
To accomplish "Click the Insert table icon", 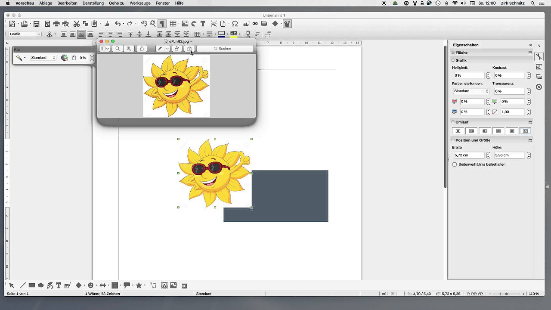I will [173, 24].
